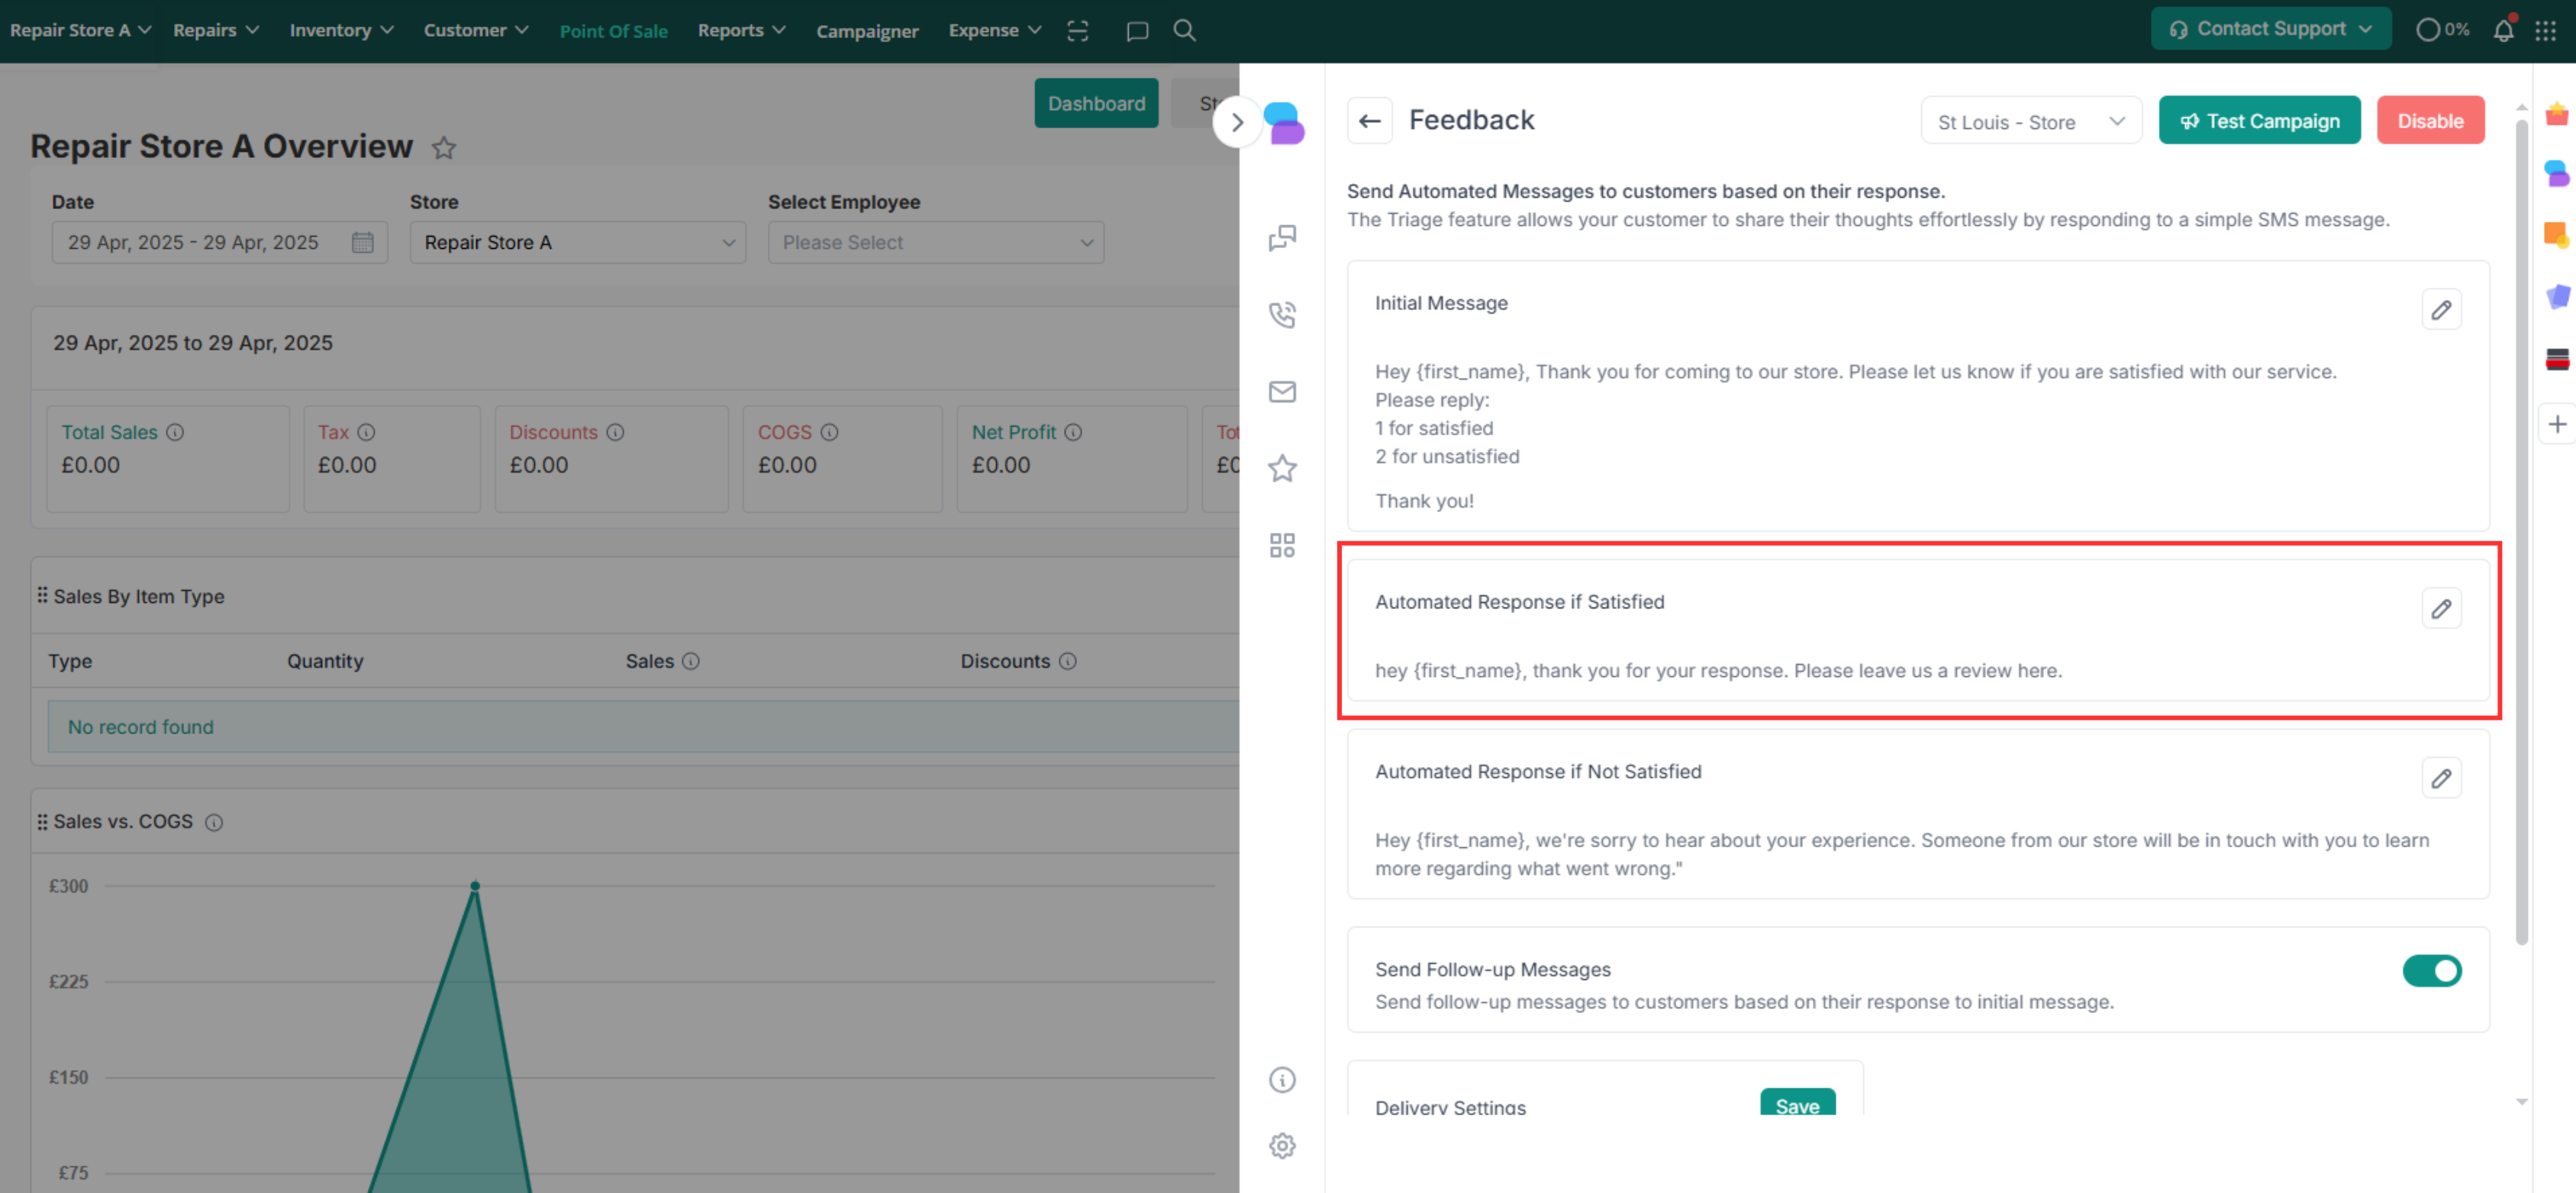
Task: Open the Campaigner menu item
Action: click(866, 31)
